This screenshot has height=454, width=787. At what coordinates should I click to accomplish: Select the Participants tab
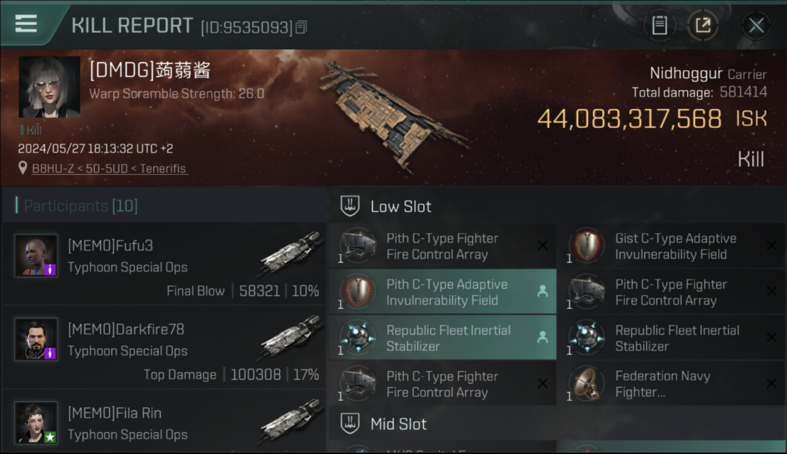coord(81,206)
